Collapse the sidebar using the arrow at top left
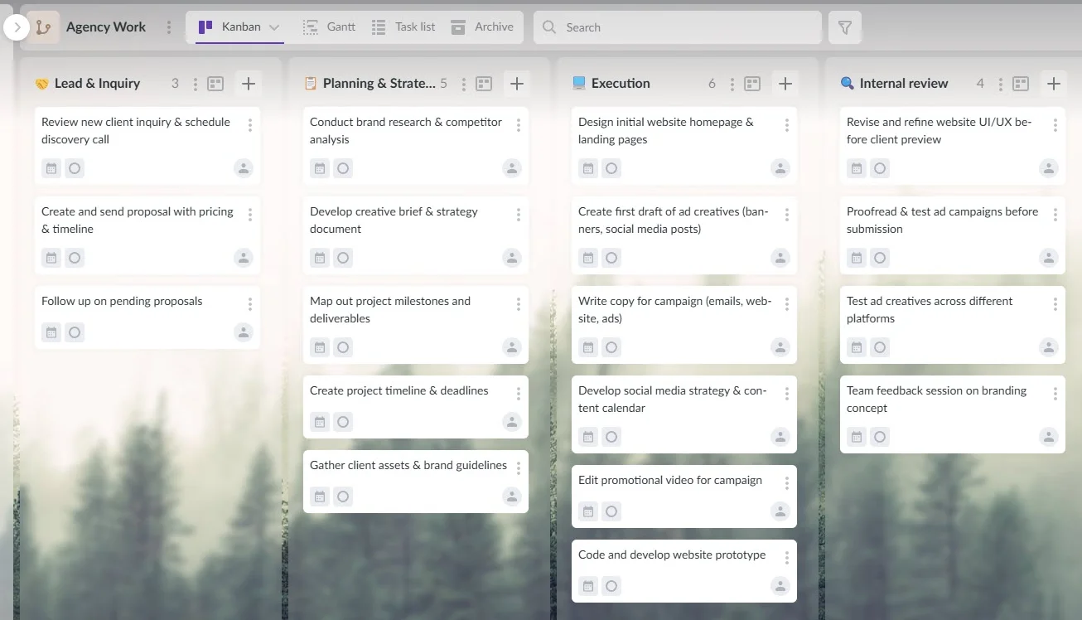Screen dimensions: 1082x620 click(16, 27)
